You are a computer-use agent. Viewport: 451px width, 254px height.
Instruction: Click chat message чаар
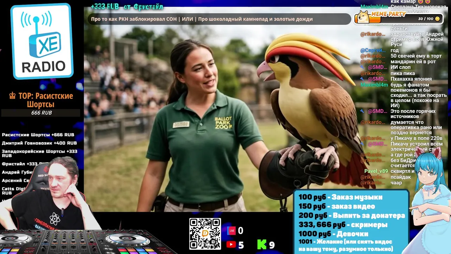[396, 183]
